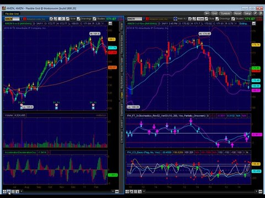
Task: Click the left scroll arrow under left chart
Action: coord(22,191)
